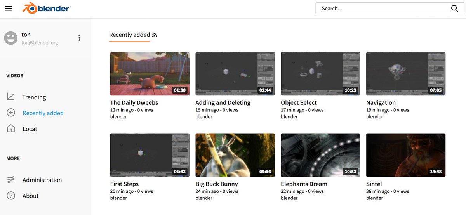Click the 09:56 duration badge
Viewport: 466px width, 215px height.
pos(265,172)
